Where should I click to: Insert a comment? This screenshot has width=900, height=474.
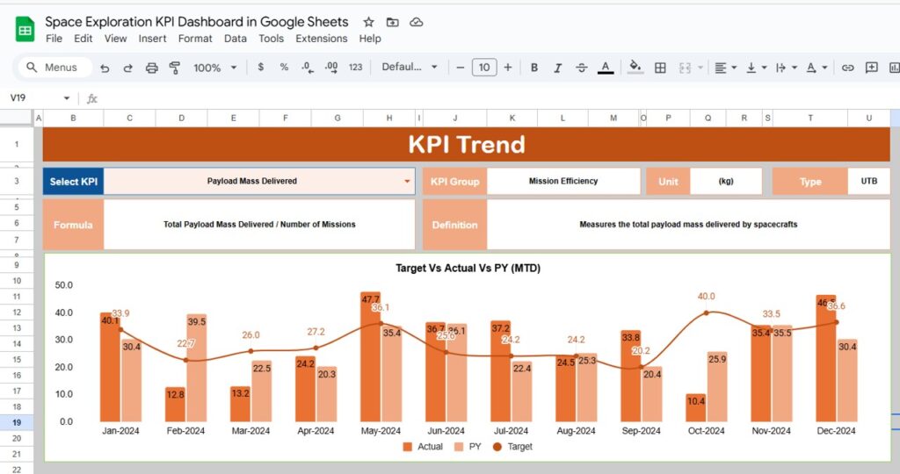pyautogui.click(x=871, y=68)
